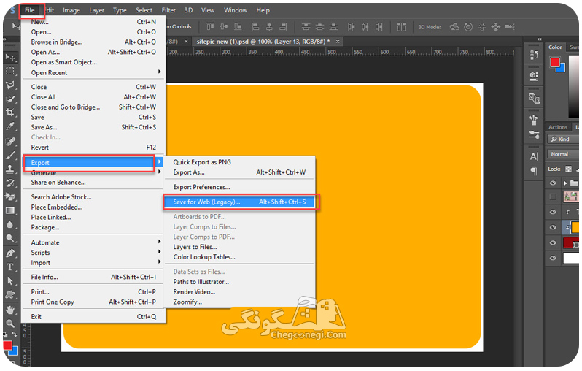This screenshot has width=582, height=371.
Task: Switch to the Actions panel tab
Action: [558, 127]
